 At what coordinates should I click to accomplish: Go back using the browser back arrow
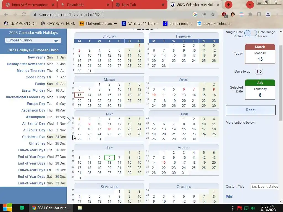[x=6, y=14]
